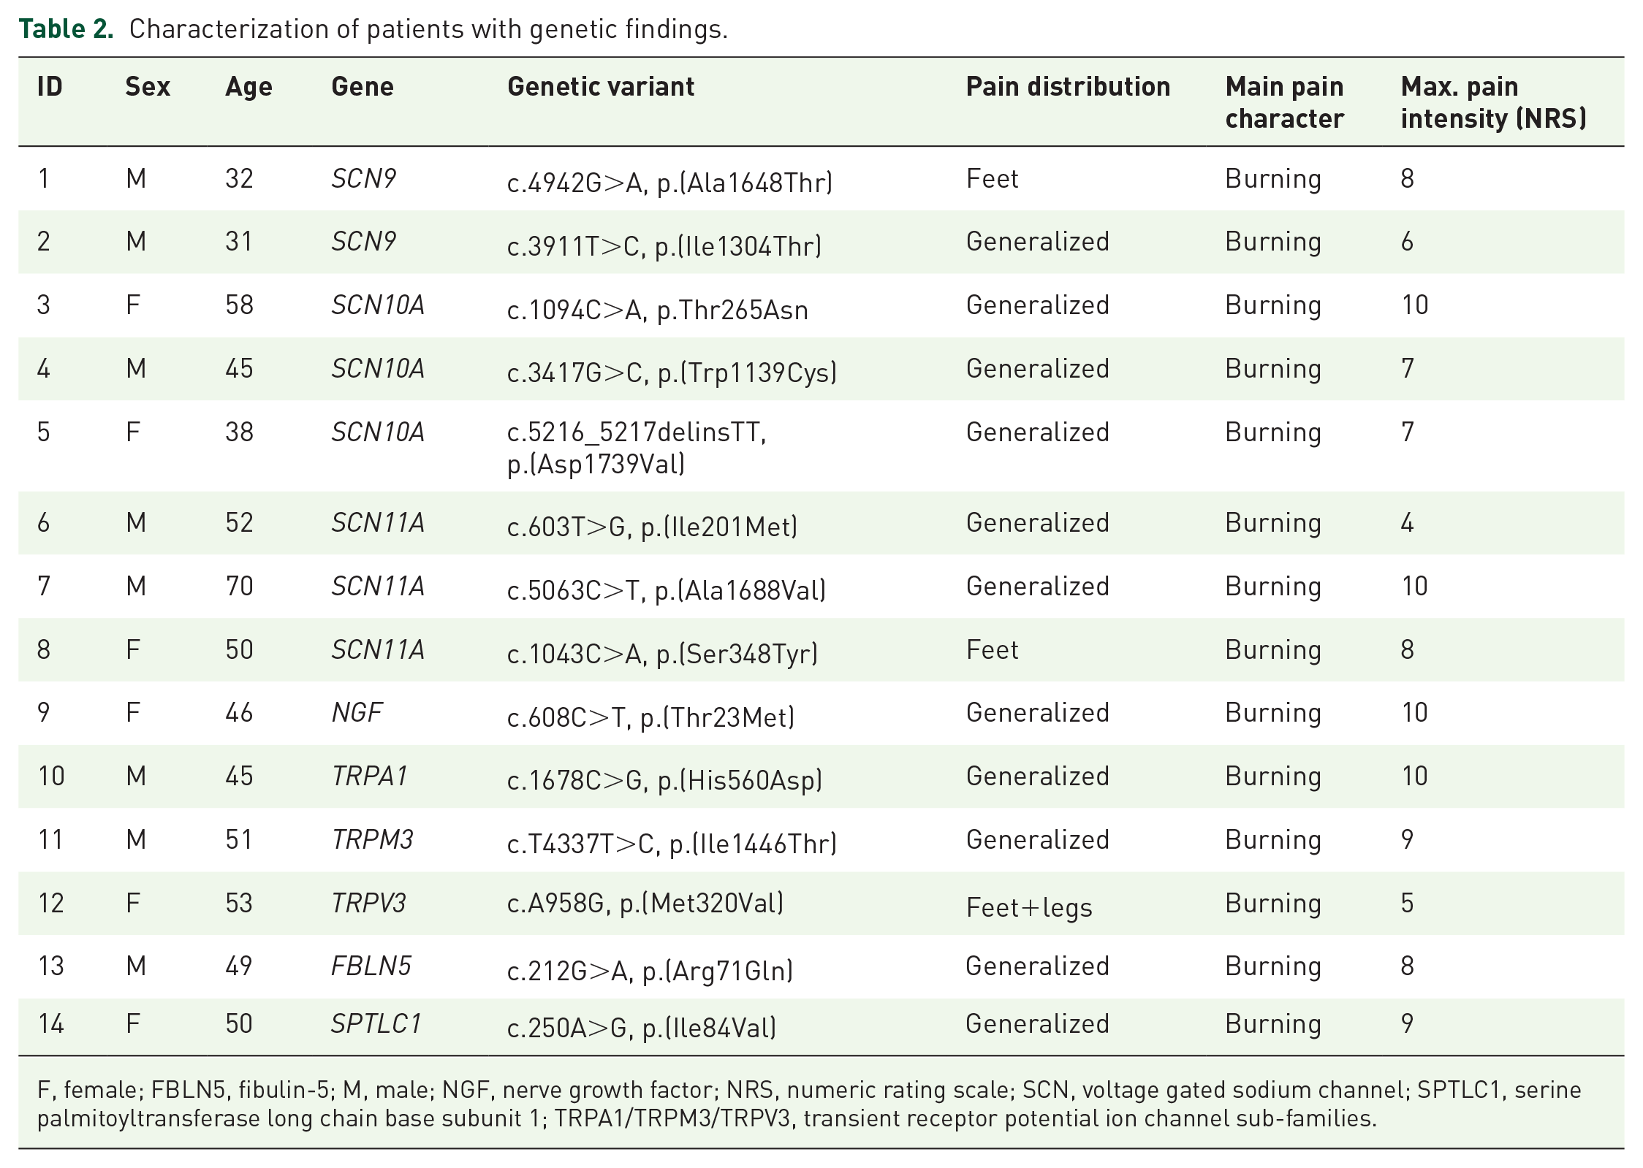Image resolution: width=1643 pixels, height=1168 pixels.
Task: Select variant c.250A>G, p.(Ile84Val)
Action: [641, 1028]
